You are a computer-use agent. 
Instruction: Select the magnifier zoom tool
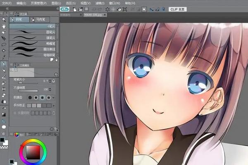[4, 20]
